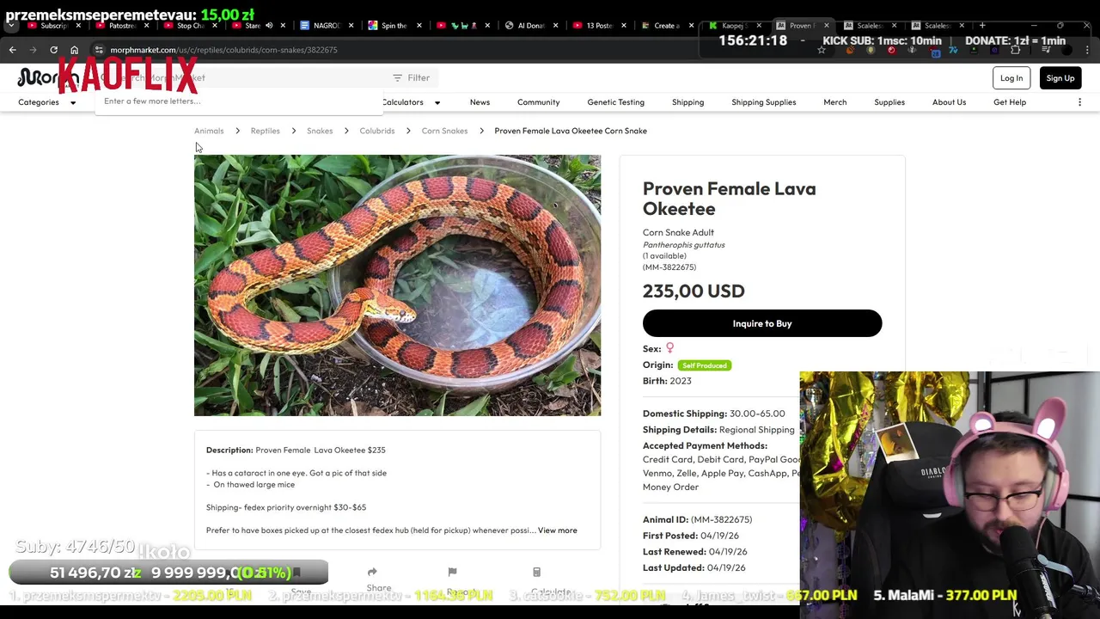The height and width of the screenshot is (619, 1100).
Task: Click the Inquire to Buy button
Action: click(762, 323)
